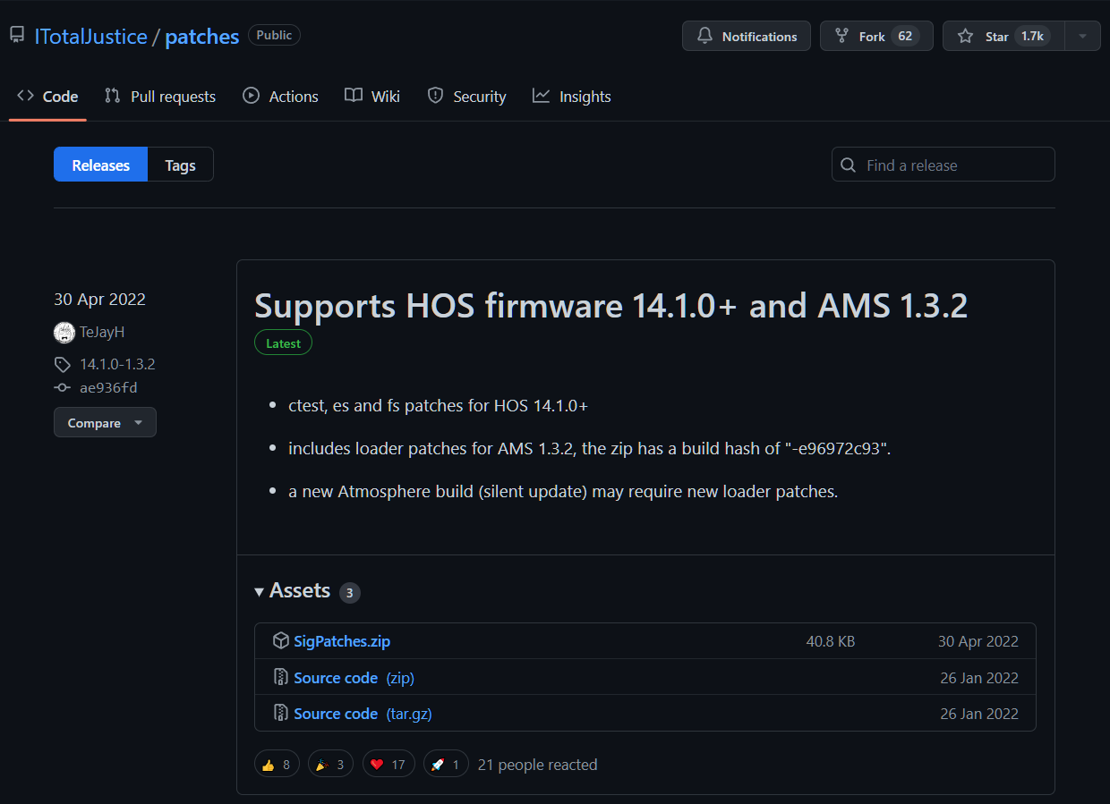The width and height of the screenshot is (1110, 804).
Task: Click the 21 people reacted text
Action: tap(537, 765)
